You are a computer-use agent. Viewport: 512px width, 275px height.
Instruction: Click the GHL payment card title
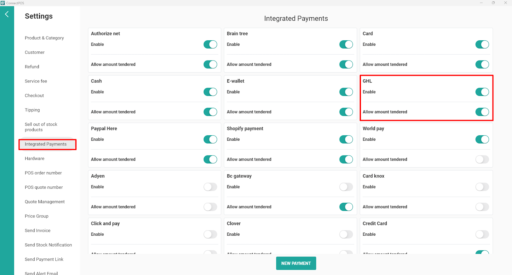point(367,81)
